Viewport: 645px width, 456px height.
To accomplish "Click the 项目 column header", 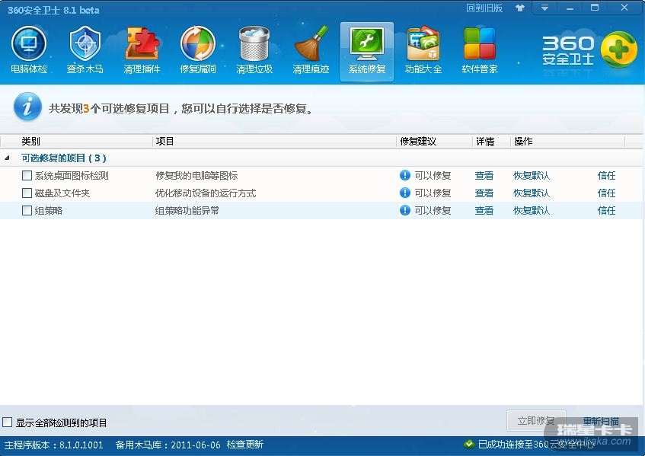I will [x=164, y=142].
